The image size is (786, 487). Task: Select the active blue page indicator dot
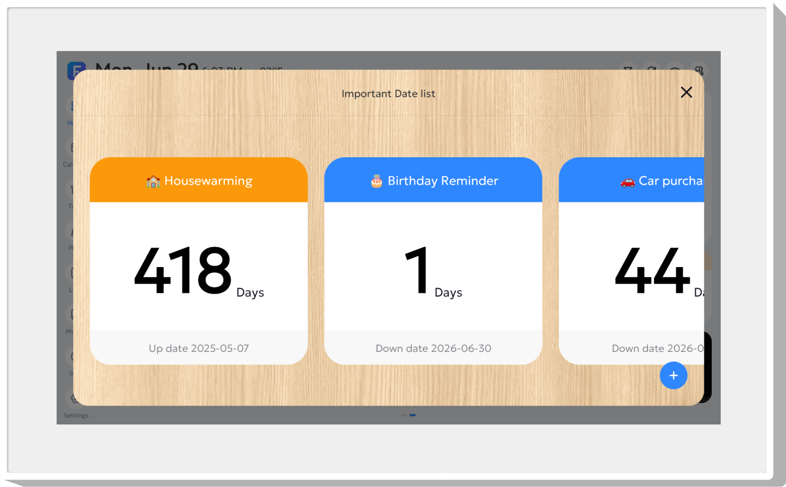pyautogui.click(x=412, y=415)
